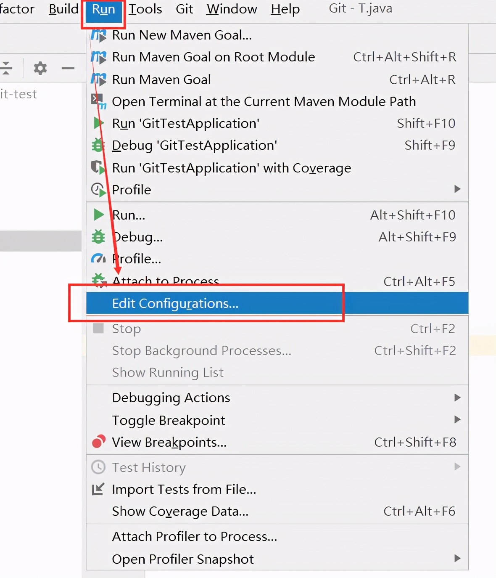Select Run 'GitTestApplication' entry
The height and width of the screenshot is (578, 496).
point(277,123)
